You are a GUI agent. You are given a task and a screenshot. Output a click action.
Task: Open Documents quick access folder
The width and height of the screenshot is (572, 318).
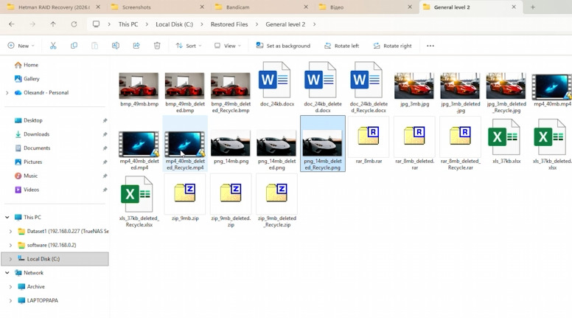tap(36, 148)
